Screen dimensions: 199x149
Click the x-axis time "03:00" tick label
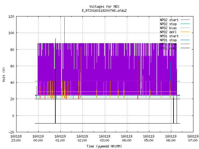[x=104, y=140]
